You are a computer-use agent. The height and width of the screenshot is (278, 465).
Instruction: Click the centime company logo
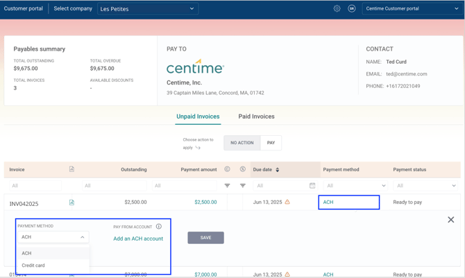point(196,67)
